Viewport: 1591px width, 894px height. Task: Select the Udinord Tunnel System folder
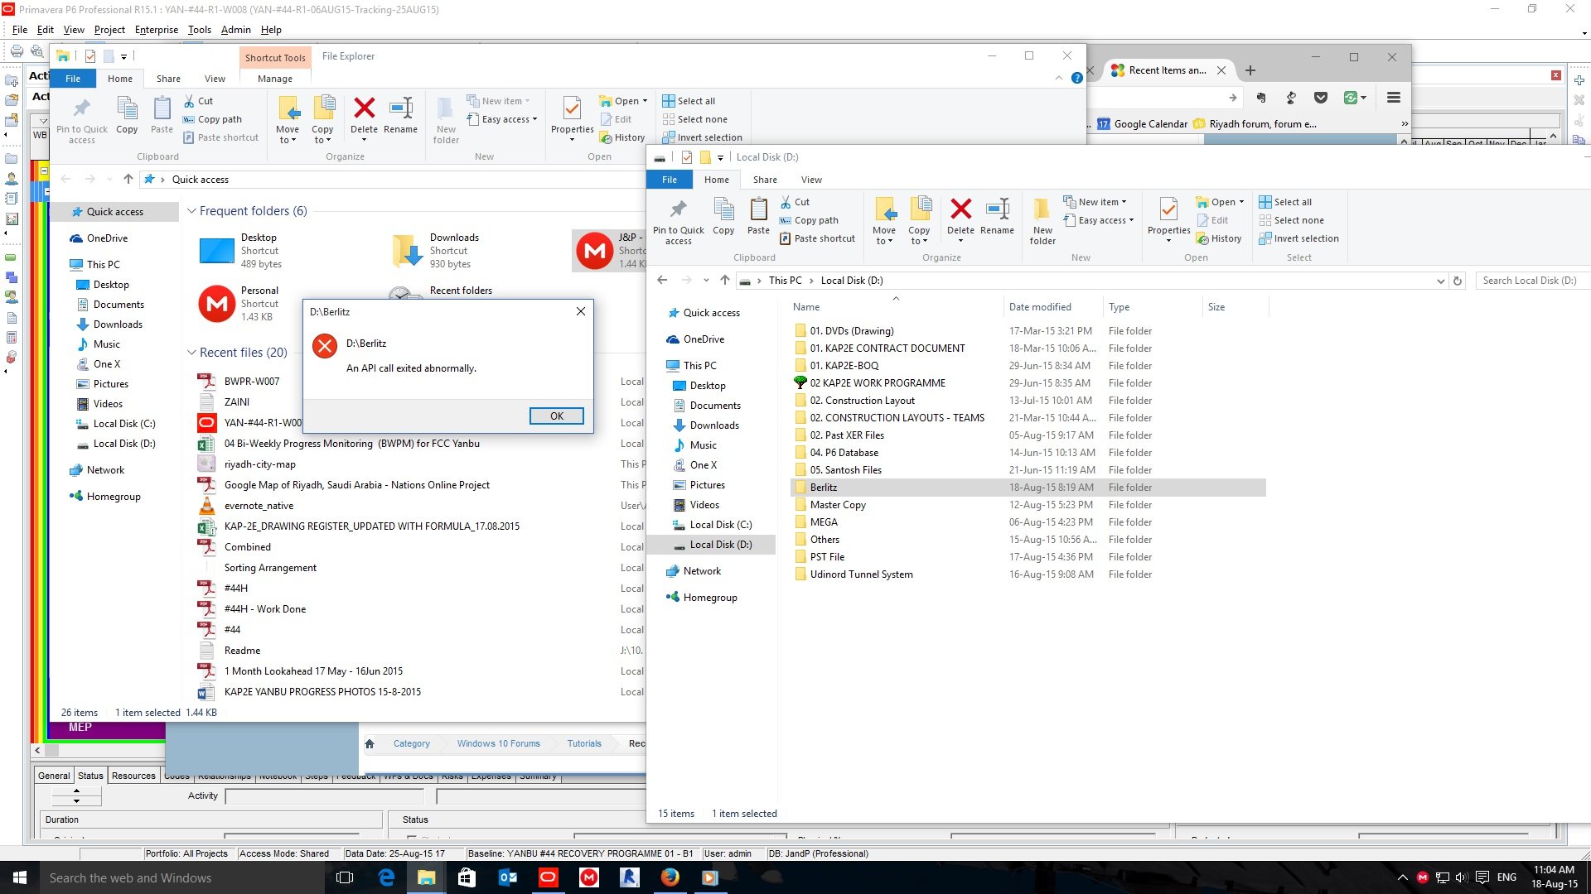[x=1028, y=574]
